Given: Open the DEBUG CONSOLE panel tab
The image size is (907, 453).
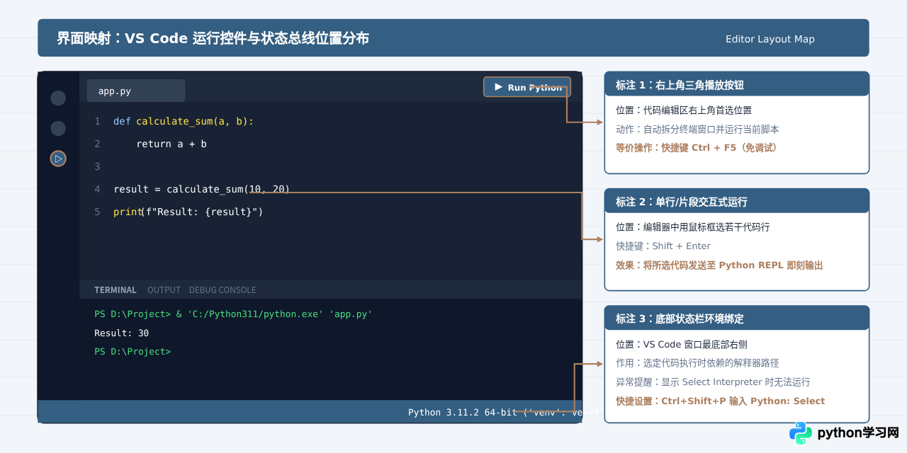Looking at the screenshot, I should 222,290.
